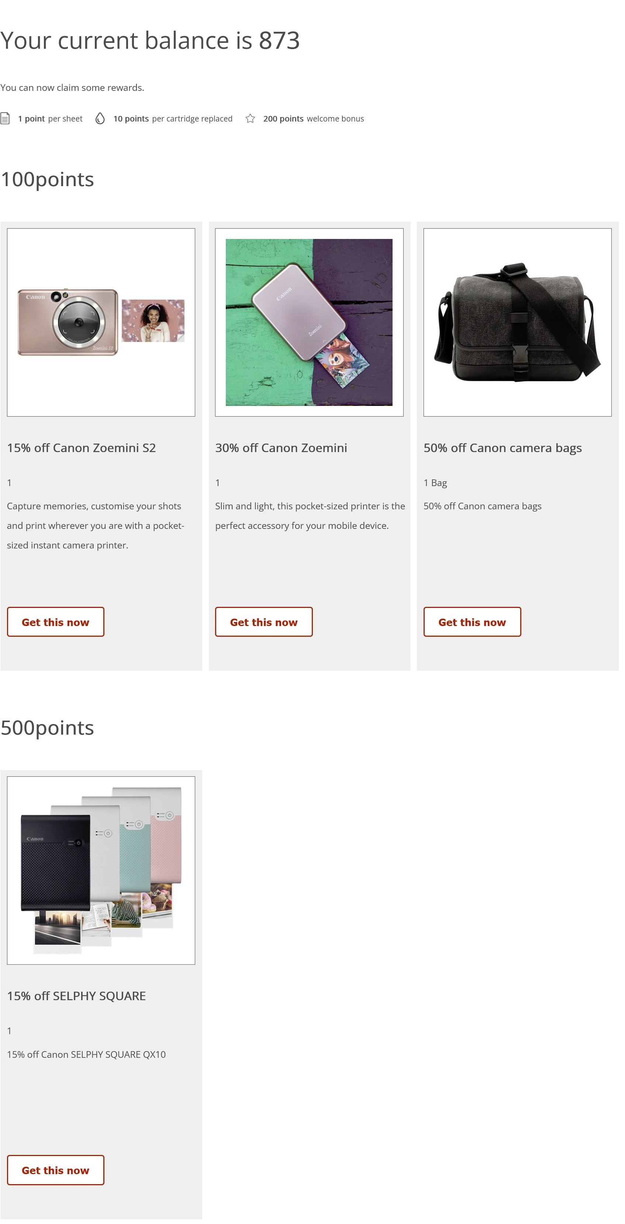Click Get this now for Canon Zoemini
Screen dimensions: 625x1224
[x=263, y=622]
